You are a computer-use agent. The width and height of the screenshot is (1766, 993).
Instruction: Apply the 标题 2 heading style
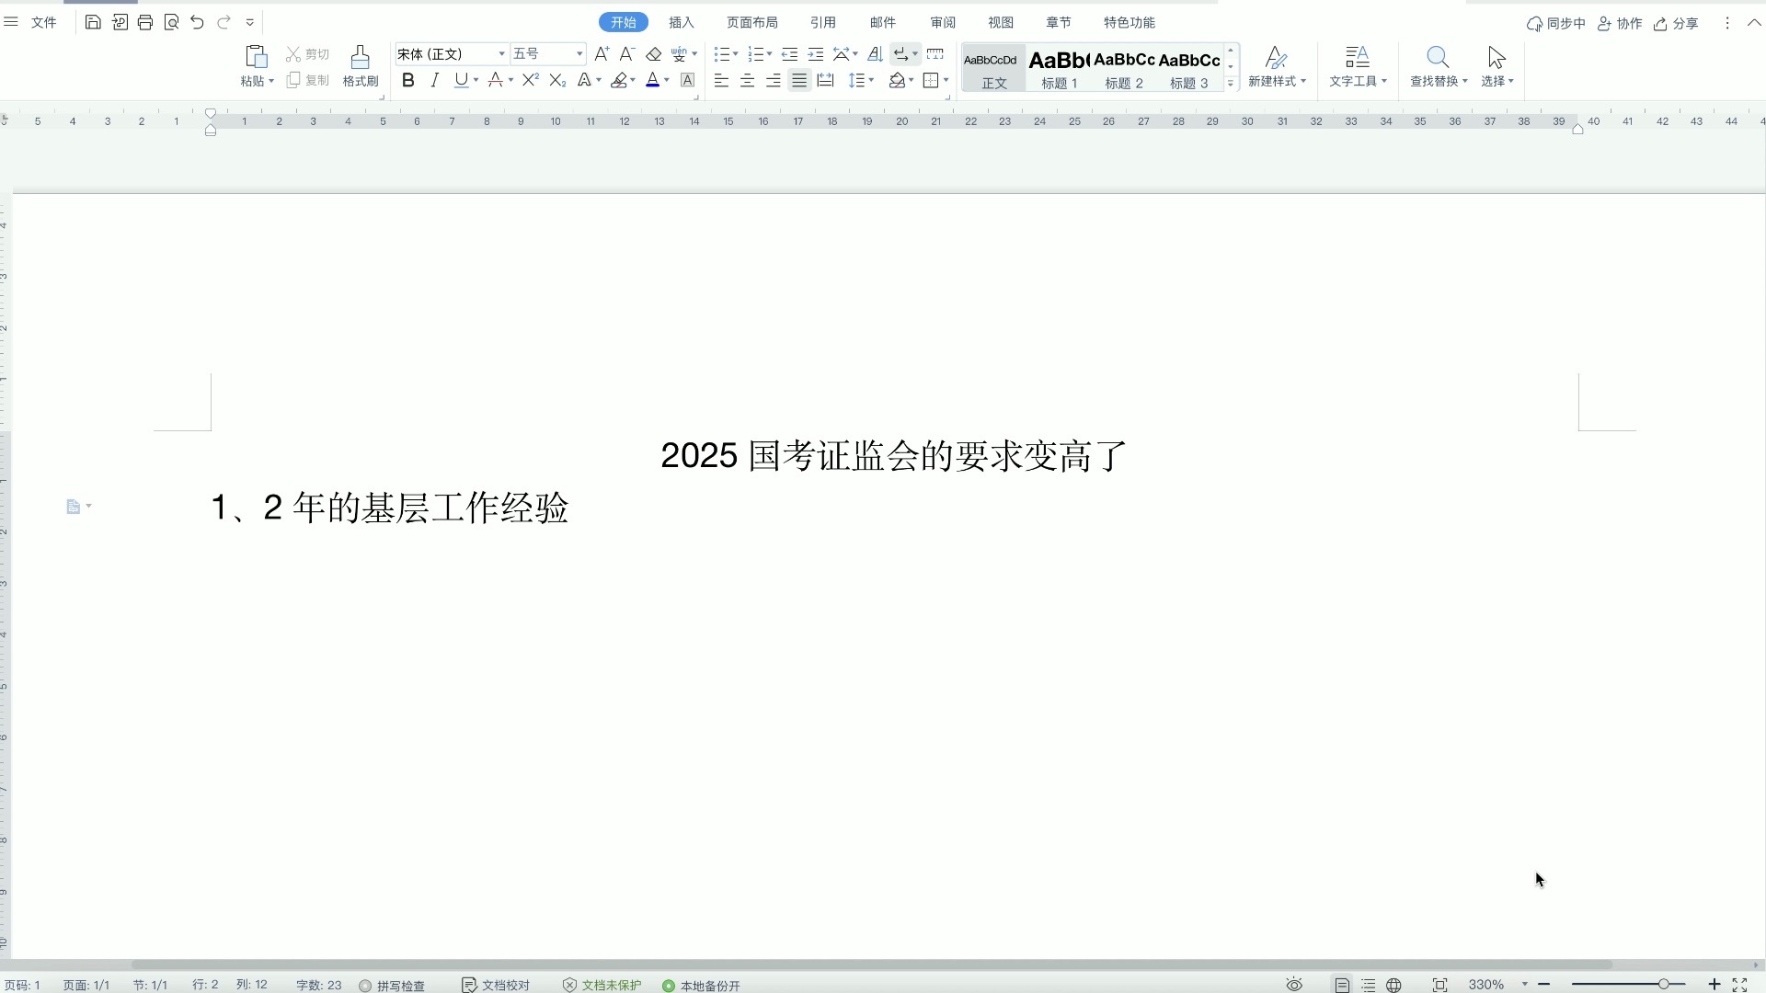[x=1124, y=69]
